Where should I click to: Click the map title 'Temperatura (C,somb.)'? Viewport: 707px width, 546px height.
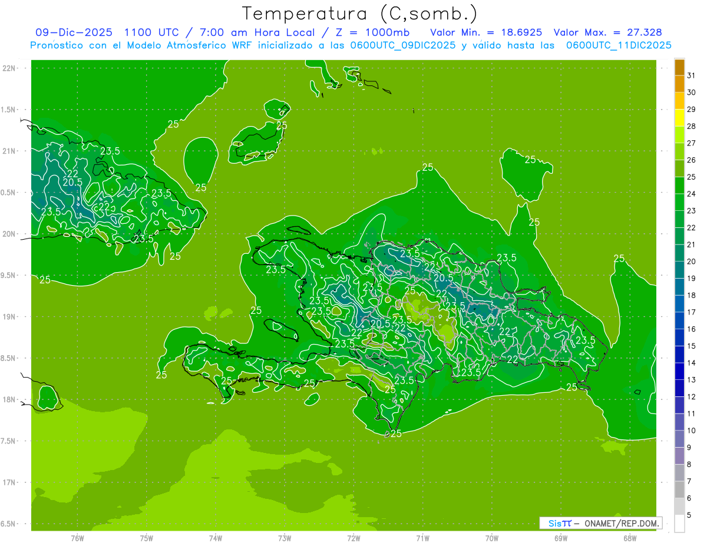click(359, 13)
